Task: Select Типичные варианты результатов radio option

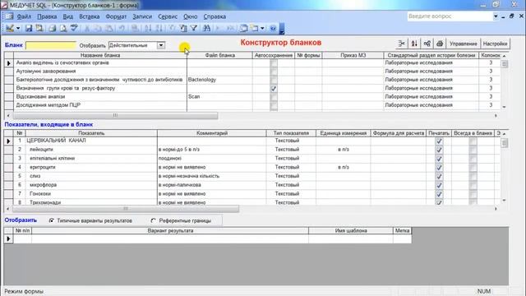Action: 52,221
